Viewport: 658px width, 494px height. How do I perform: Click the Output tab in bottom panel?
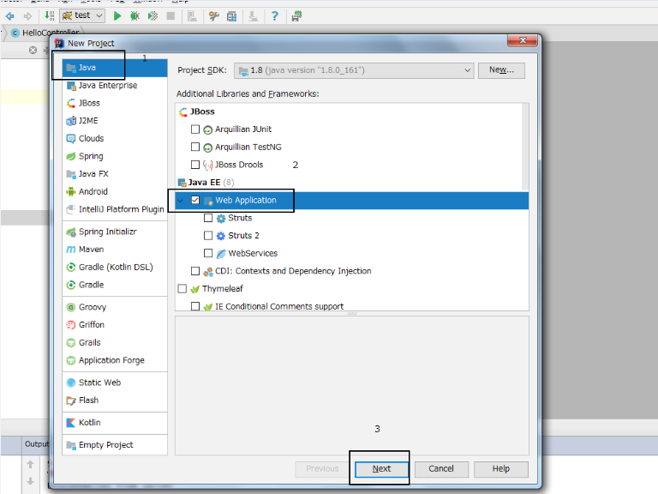[36, 444]
